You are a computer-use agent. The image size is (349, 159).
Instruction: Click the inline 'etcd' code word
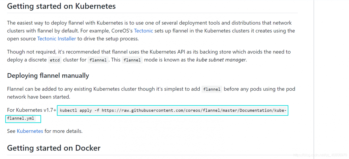55,60
